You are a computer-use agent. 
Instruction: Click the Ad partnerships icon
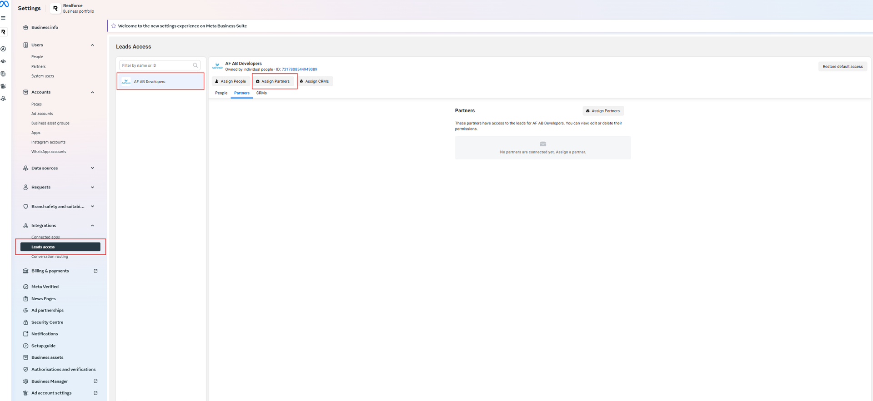25,310
